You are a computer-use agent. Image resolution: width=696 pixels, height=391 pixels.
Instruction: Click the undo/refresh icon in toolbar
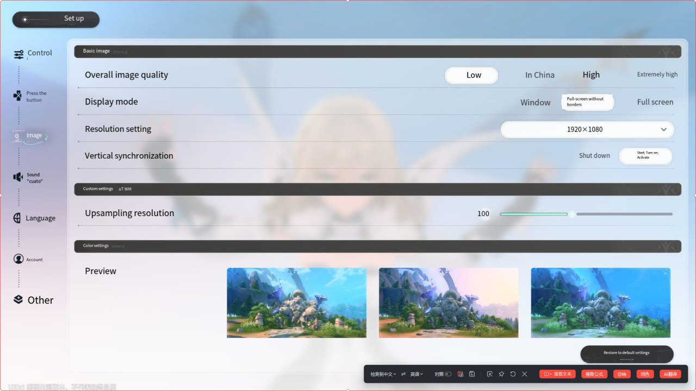coord(513,374)
